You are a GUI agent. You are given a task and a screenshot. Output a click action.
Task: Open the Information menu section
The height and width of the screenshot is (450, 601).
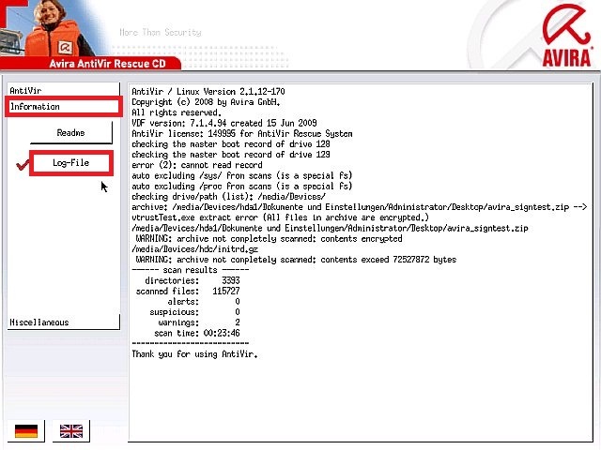64,106
